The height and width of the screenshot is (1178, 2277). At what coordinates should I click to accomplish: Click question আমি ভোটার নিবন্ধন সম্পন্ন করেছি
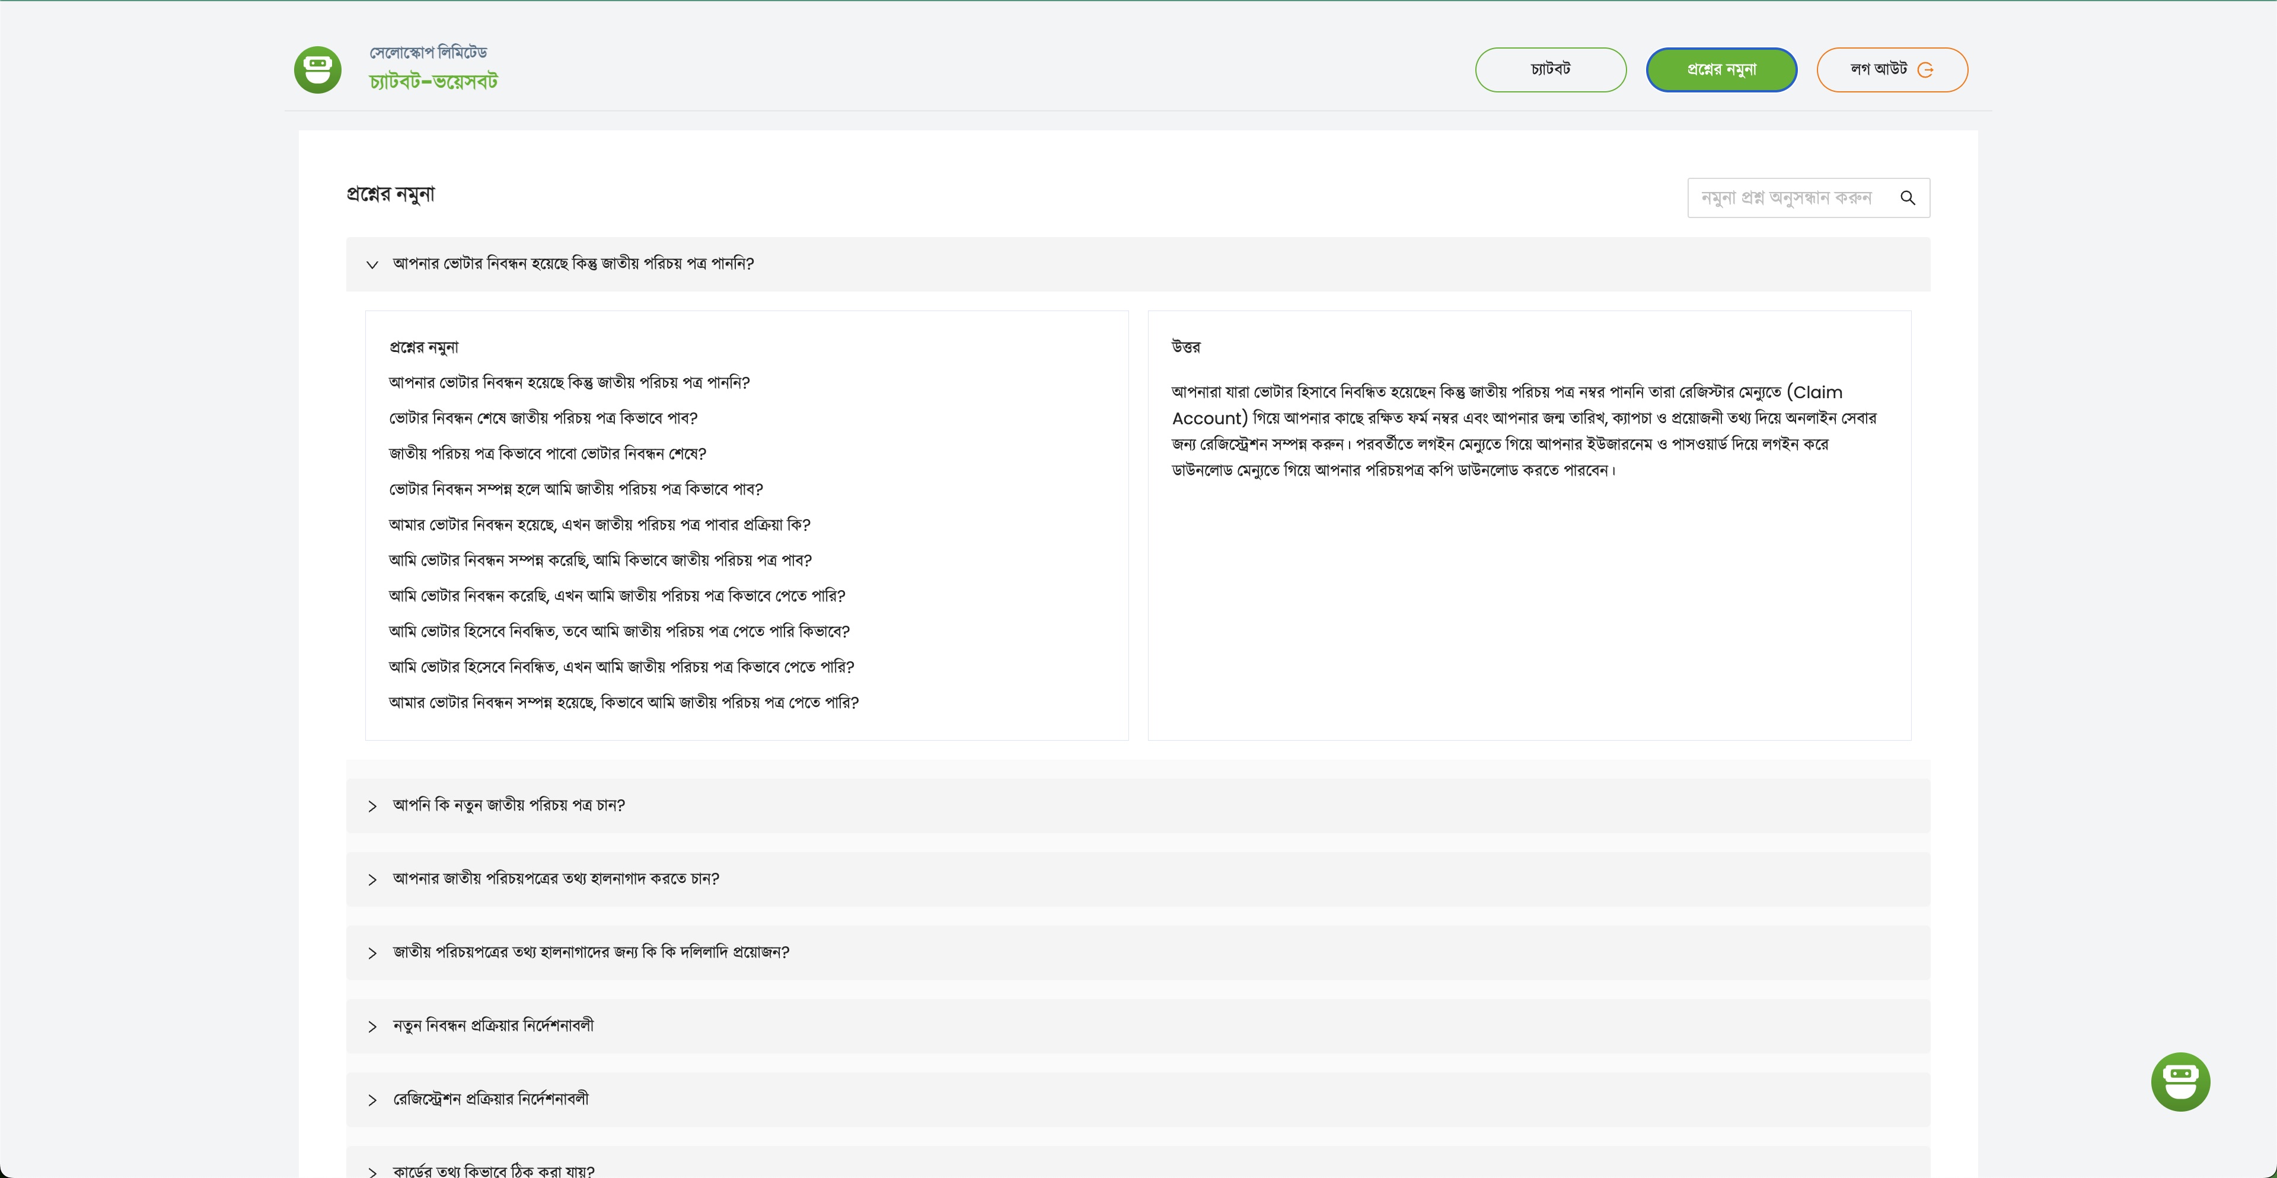coord(600,560)
